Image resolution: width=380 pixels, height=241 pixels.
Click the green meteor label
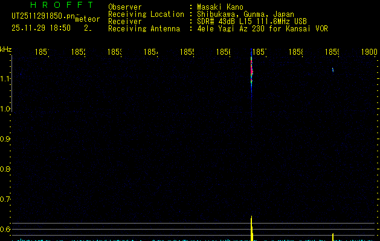point(88,19)
